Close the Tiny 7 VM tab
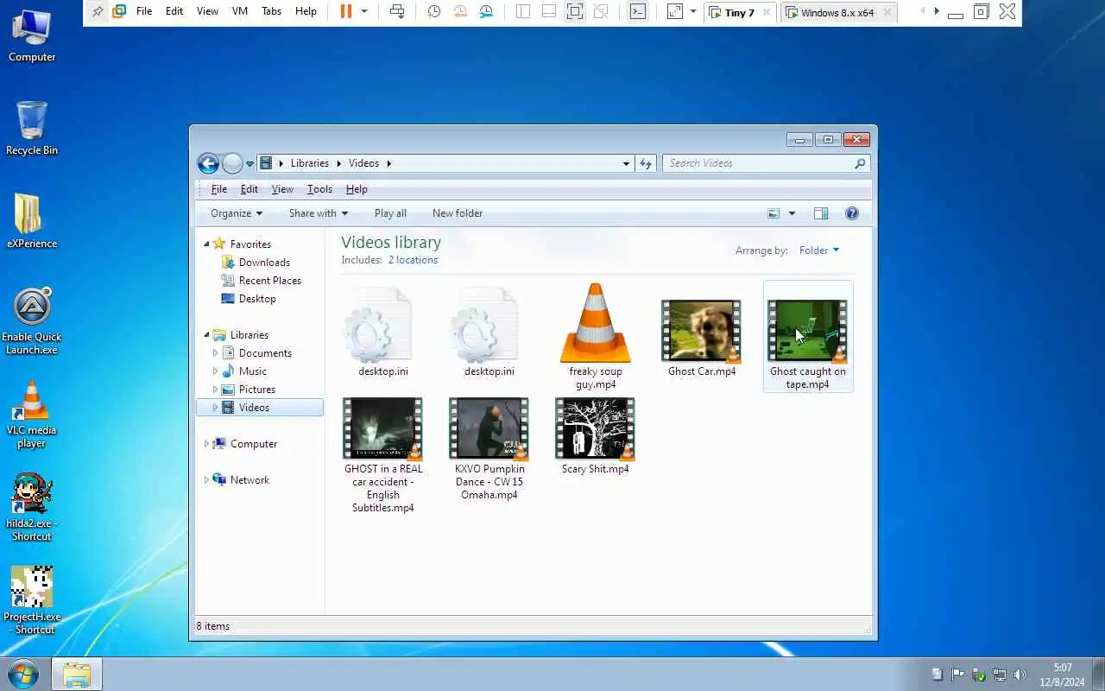The image size is (1105, 691). point(766,12)
